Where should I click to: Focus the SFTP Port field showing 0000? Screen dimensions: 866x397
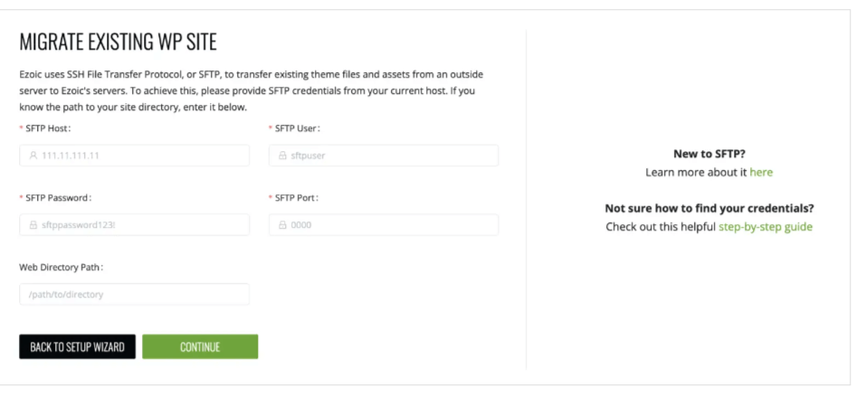point(384,225)
